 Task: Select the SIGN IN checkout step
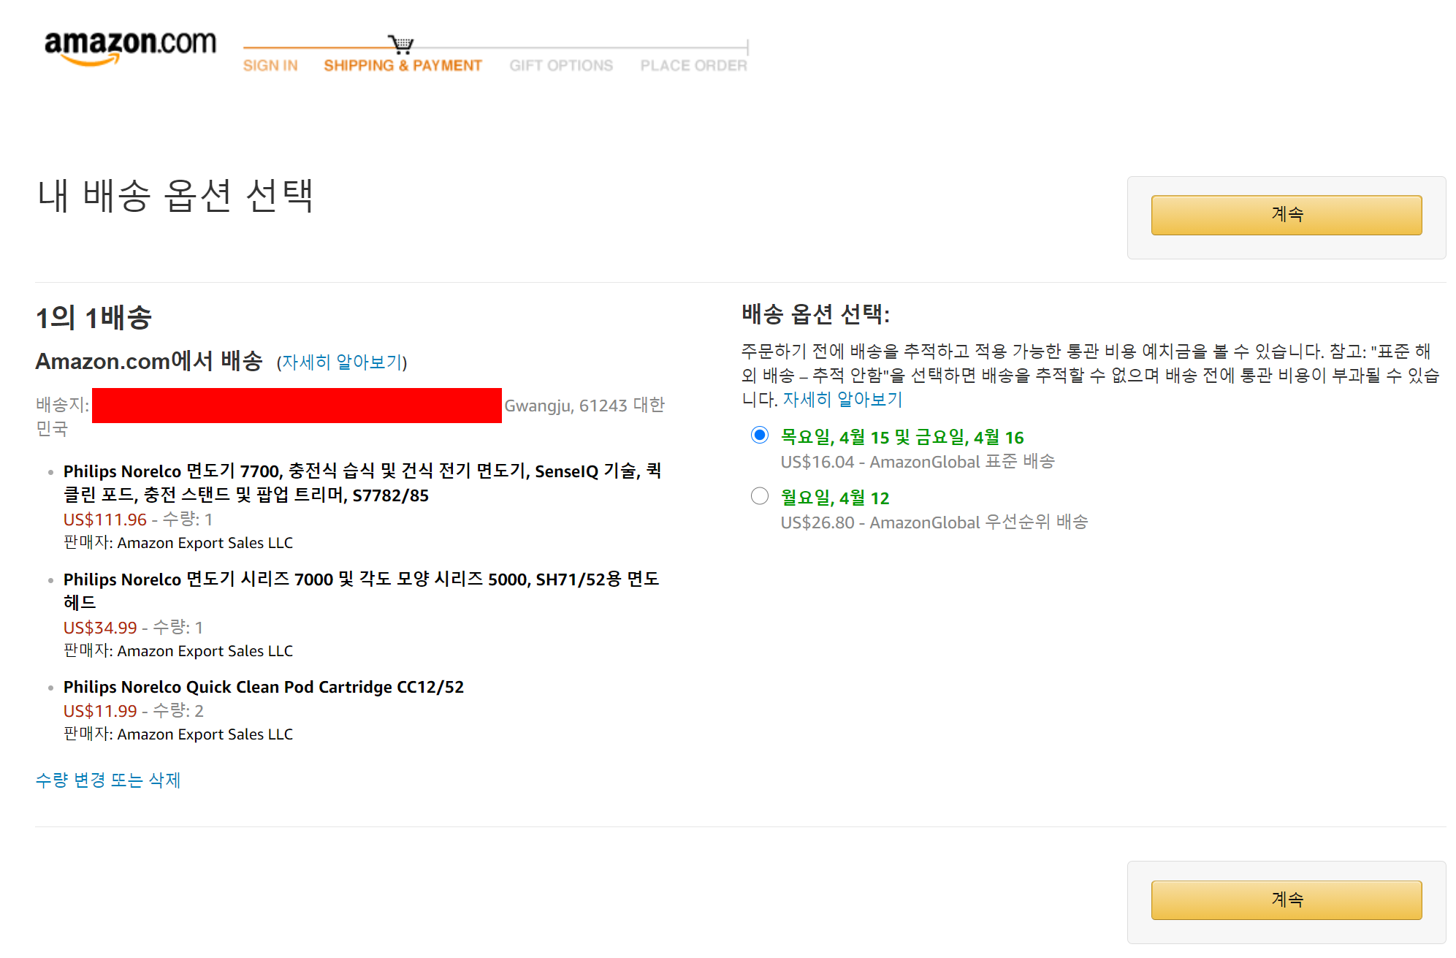(270, 66)
